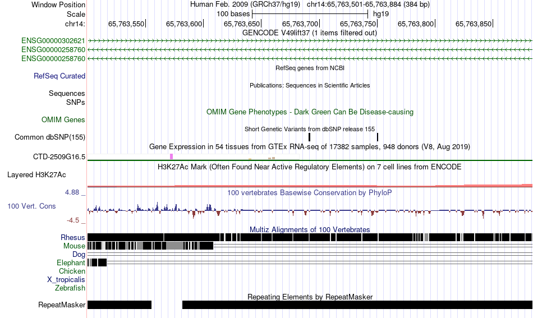Click the short RepeatMasker block before 65,763,550

[120, 305]
